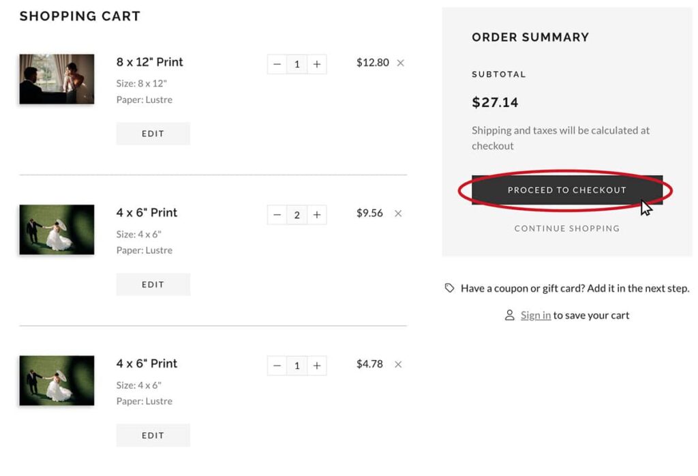Screen dimensions: 698x476
Task: Proceed to checkout
Action: coord(567,190)
